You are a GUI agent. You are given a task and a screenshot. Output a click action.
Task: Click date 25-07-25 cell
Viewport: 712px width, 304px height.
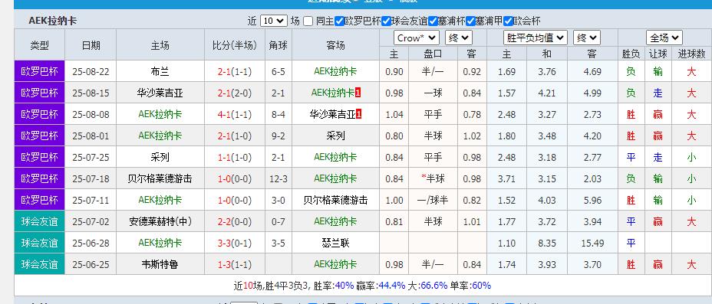pyautogui.click(x=91, y=157)
